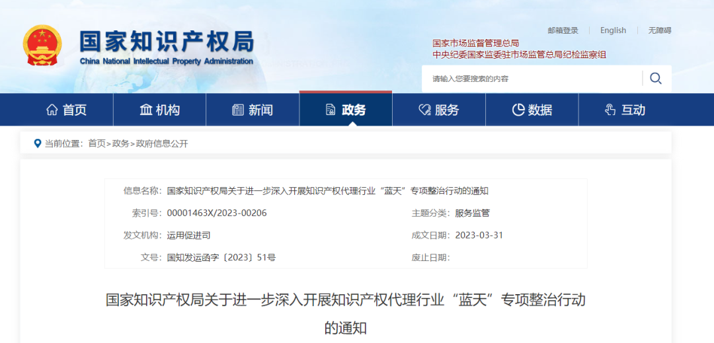This screenshot has width=714, height=343.
Task: Click the 文号 label
Action: click(x=151, y=258)
